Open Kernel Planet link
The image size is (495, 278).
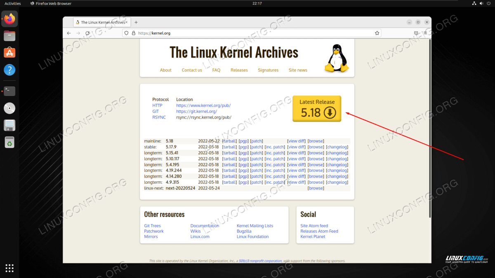click(x=313, y=236)
